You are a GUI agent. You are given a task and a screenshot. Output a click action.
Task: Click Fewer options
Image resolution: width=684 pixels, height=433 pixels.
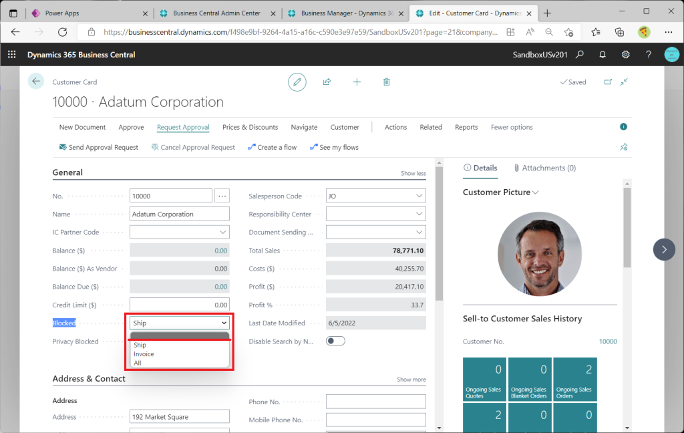tap(512, 127)
